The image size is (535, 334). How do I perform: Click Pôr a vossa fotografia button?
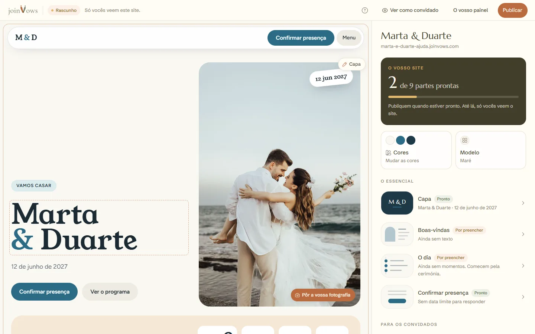pos(323,295)
